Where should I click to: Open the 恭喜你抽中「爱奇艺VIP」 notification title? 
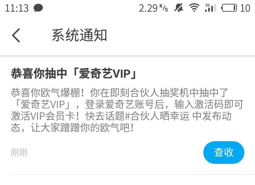[x=74, y=74]
